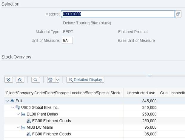The width and height of the screenshot is (185, 140).
Task: Click the plant icon beside MI00 DC Miami
Action: click(x=23, y=127)
